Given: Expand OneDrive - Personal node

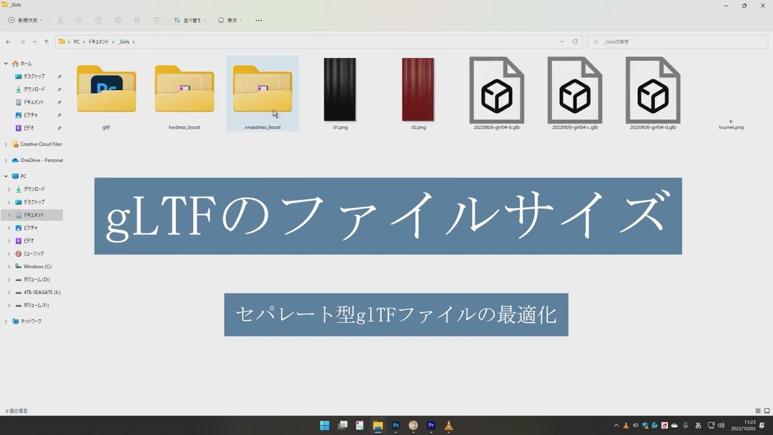Looking at the screenshot, I should 6,160.
